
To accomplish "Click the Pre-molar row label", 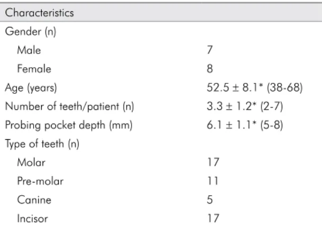I will (40, 181).
